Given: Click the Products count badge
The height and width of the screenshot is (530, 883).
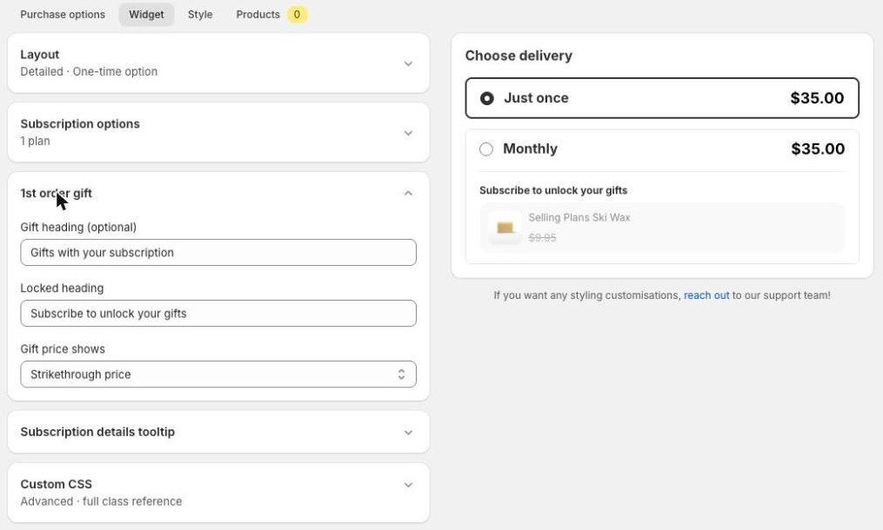Looking at the screenshot, I should coord(297,15).
